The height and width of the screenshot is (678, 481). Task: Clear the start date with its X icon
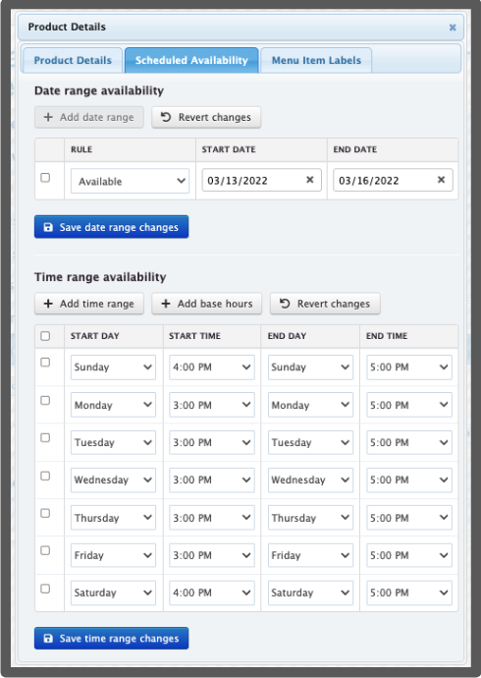(310, 180)
